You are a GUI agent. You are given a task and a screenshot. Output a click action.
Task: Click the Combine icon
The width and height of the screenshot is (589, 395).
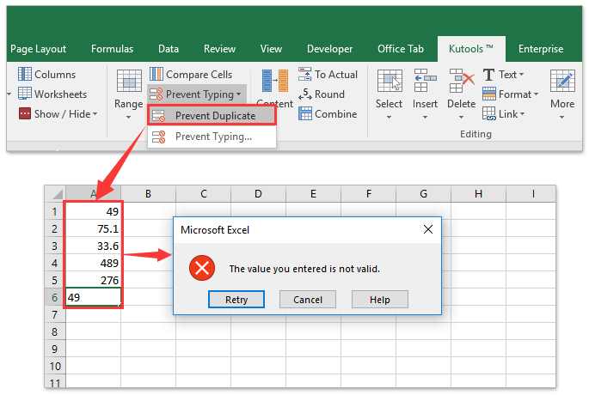click(x=304, y=113)
